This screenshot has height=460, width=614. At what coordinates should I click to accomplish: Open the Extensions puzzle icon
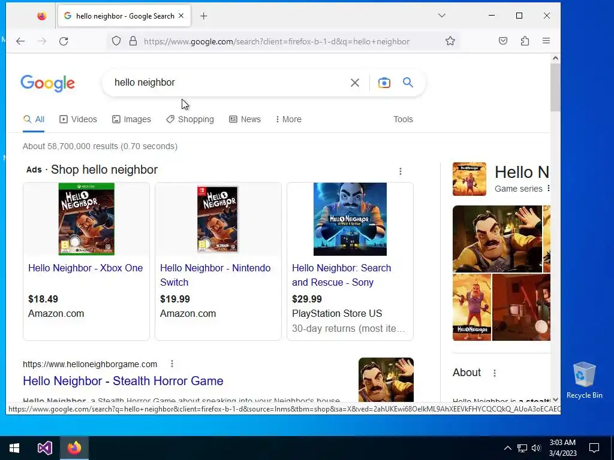[525, 41]
